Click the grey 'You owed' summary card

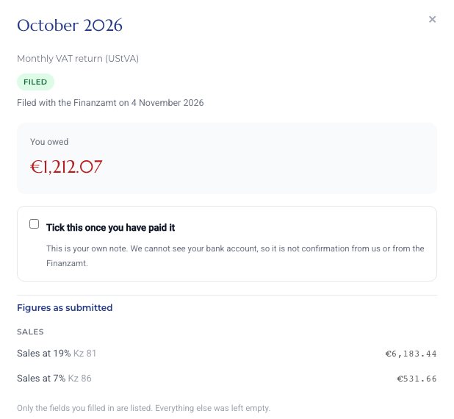point(227,158)
